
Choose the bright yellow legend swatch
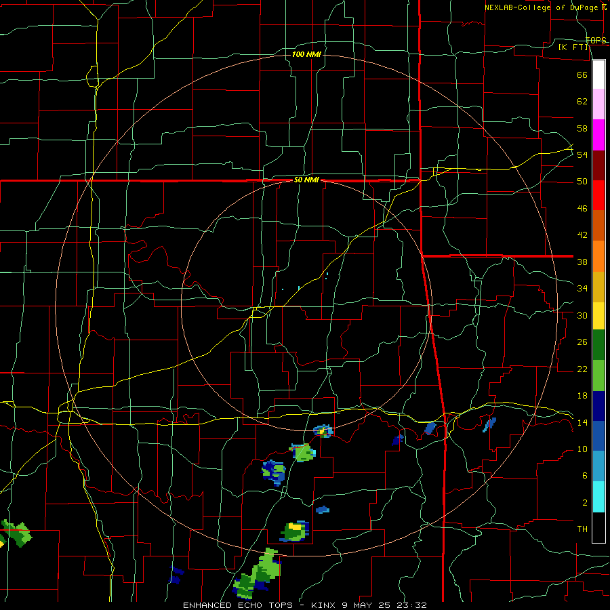point(598,316)
